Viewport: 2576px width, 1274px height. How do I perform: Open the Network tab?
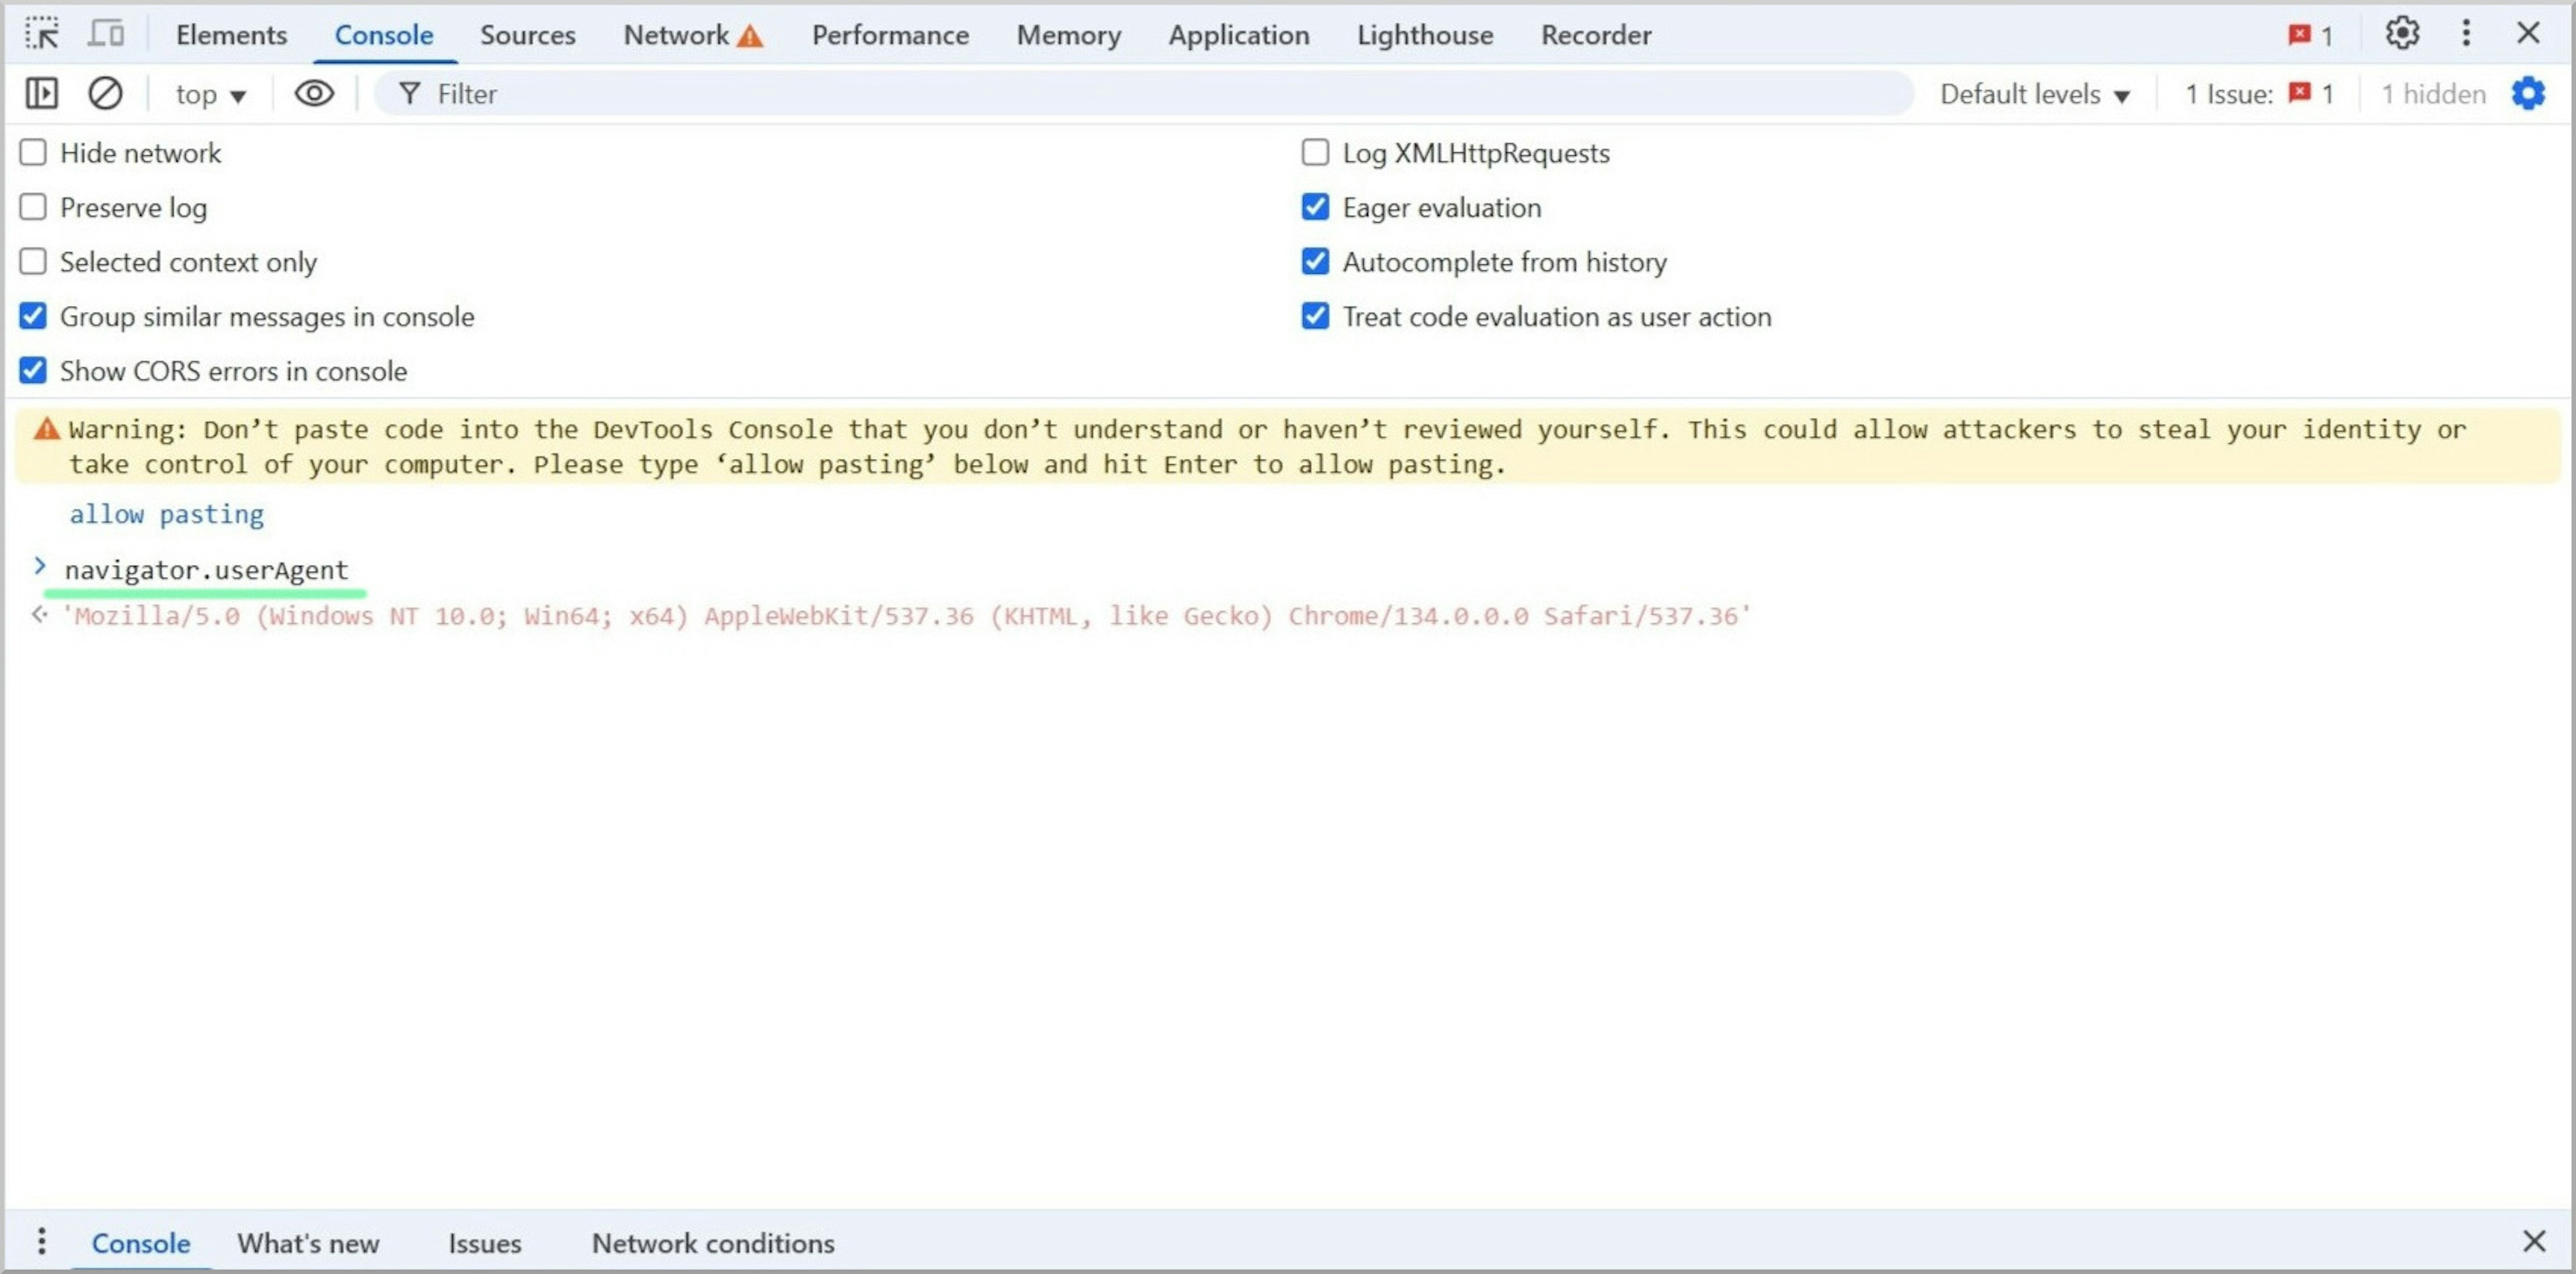676,35
